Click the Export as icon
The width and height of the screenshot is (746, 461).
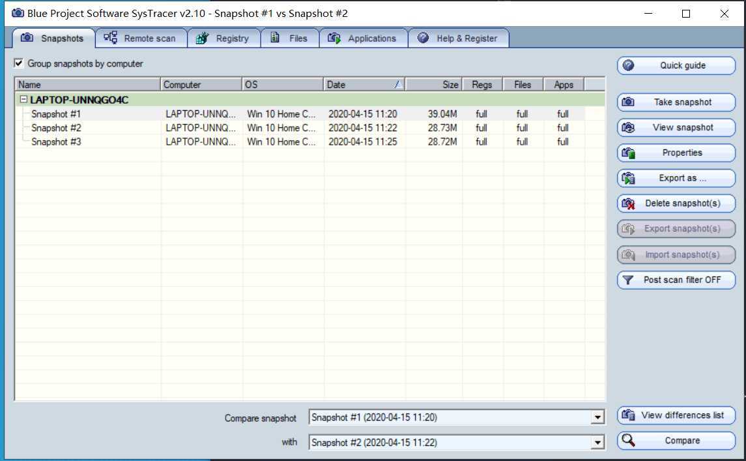tap(628, 178)
